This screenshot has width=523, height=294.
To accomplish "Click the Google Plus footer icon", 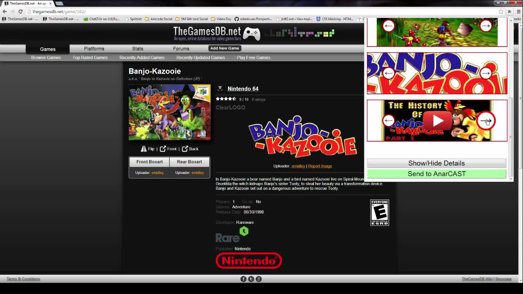I will point(259,279).
